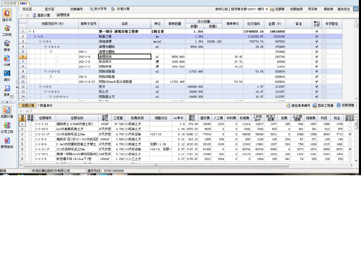The image size is (361, 269).
Task: Collapse the 1-2 路基工程 tree node
Action: 35,37
